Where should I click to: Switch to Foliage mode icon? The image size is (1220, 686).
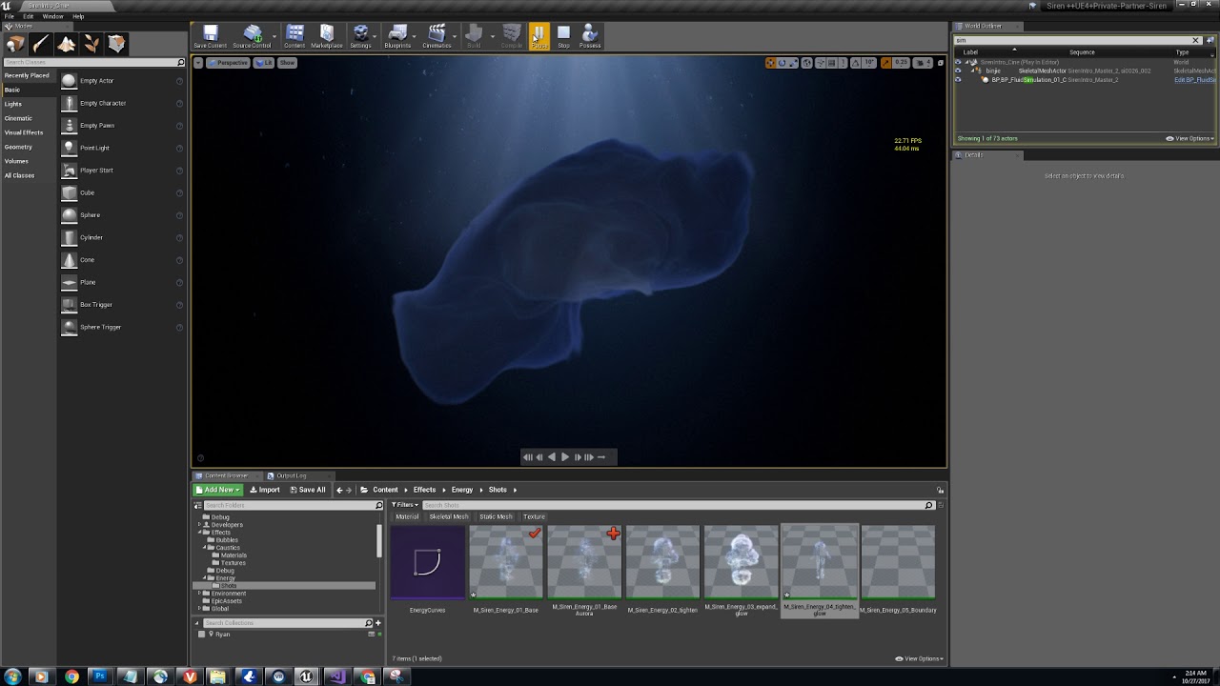91,44
